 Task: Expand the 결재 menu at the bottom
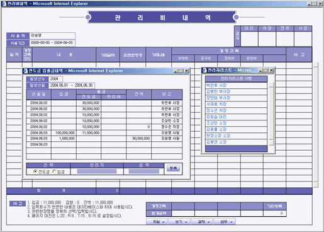tap(202, 222)
